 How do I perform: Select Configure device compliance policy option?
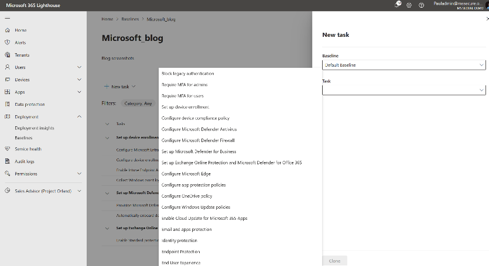click(x=240, y=118)
